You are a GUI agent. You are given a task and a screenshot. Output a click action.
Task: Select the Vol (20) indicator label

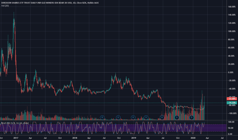coord(5,6)
